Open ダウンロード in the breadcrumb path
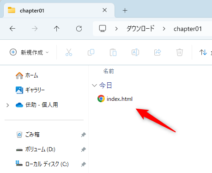 coord(140,29)
